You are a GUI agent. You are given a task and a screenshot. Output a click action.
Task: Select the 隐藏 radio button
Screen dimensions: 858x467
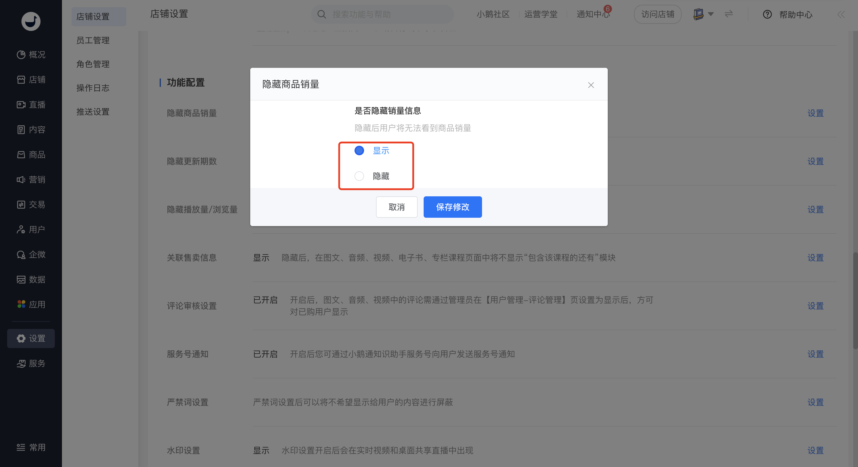pyautogui.click(x=359, y=176)
